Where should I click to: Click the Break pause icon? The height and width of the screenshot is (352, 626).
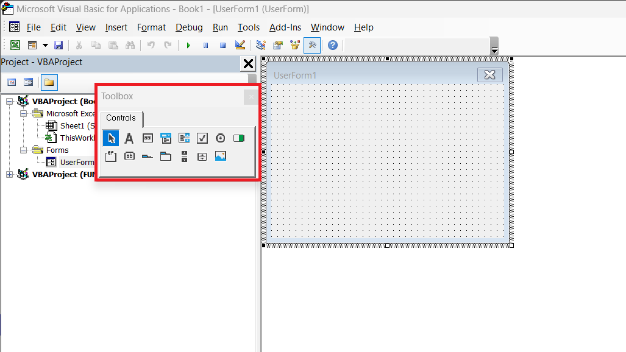click(205, 46)
